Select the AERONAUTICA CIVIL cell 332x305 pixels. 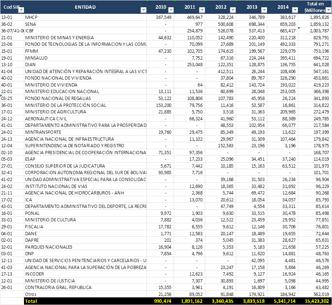[85, 119]
